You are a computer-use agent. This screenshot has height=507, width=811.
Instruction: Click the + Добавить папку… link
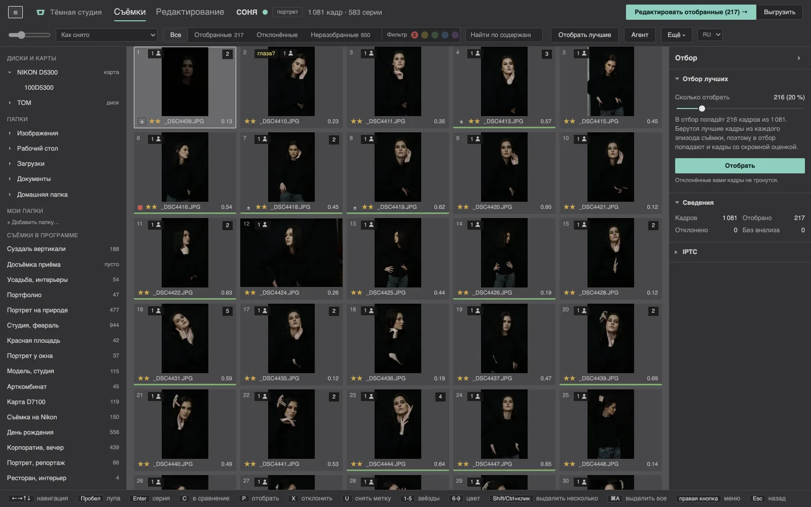[x=33, y=223]
